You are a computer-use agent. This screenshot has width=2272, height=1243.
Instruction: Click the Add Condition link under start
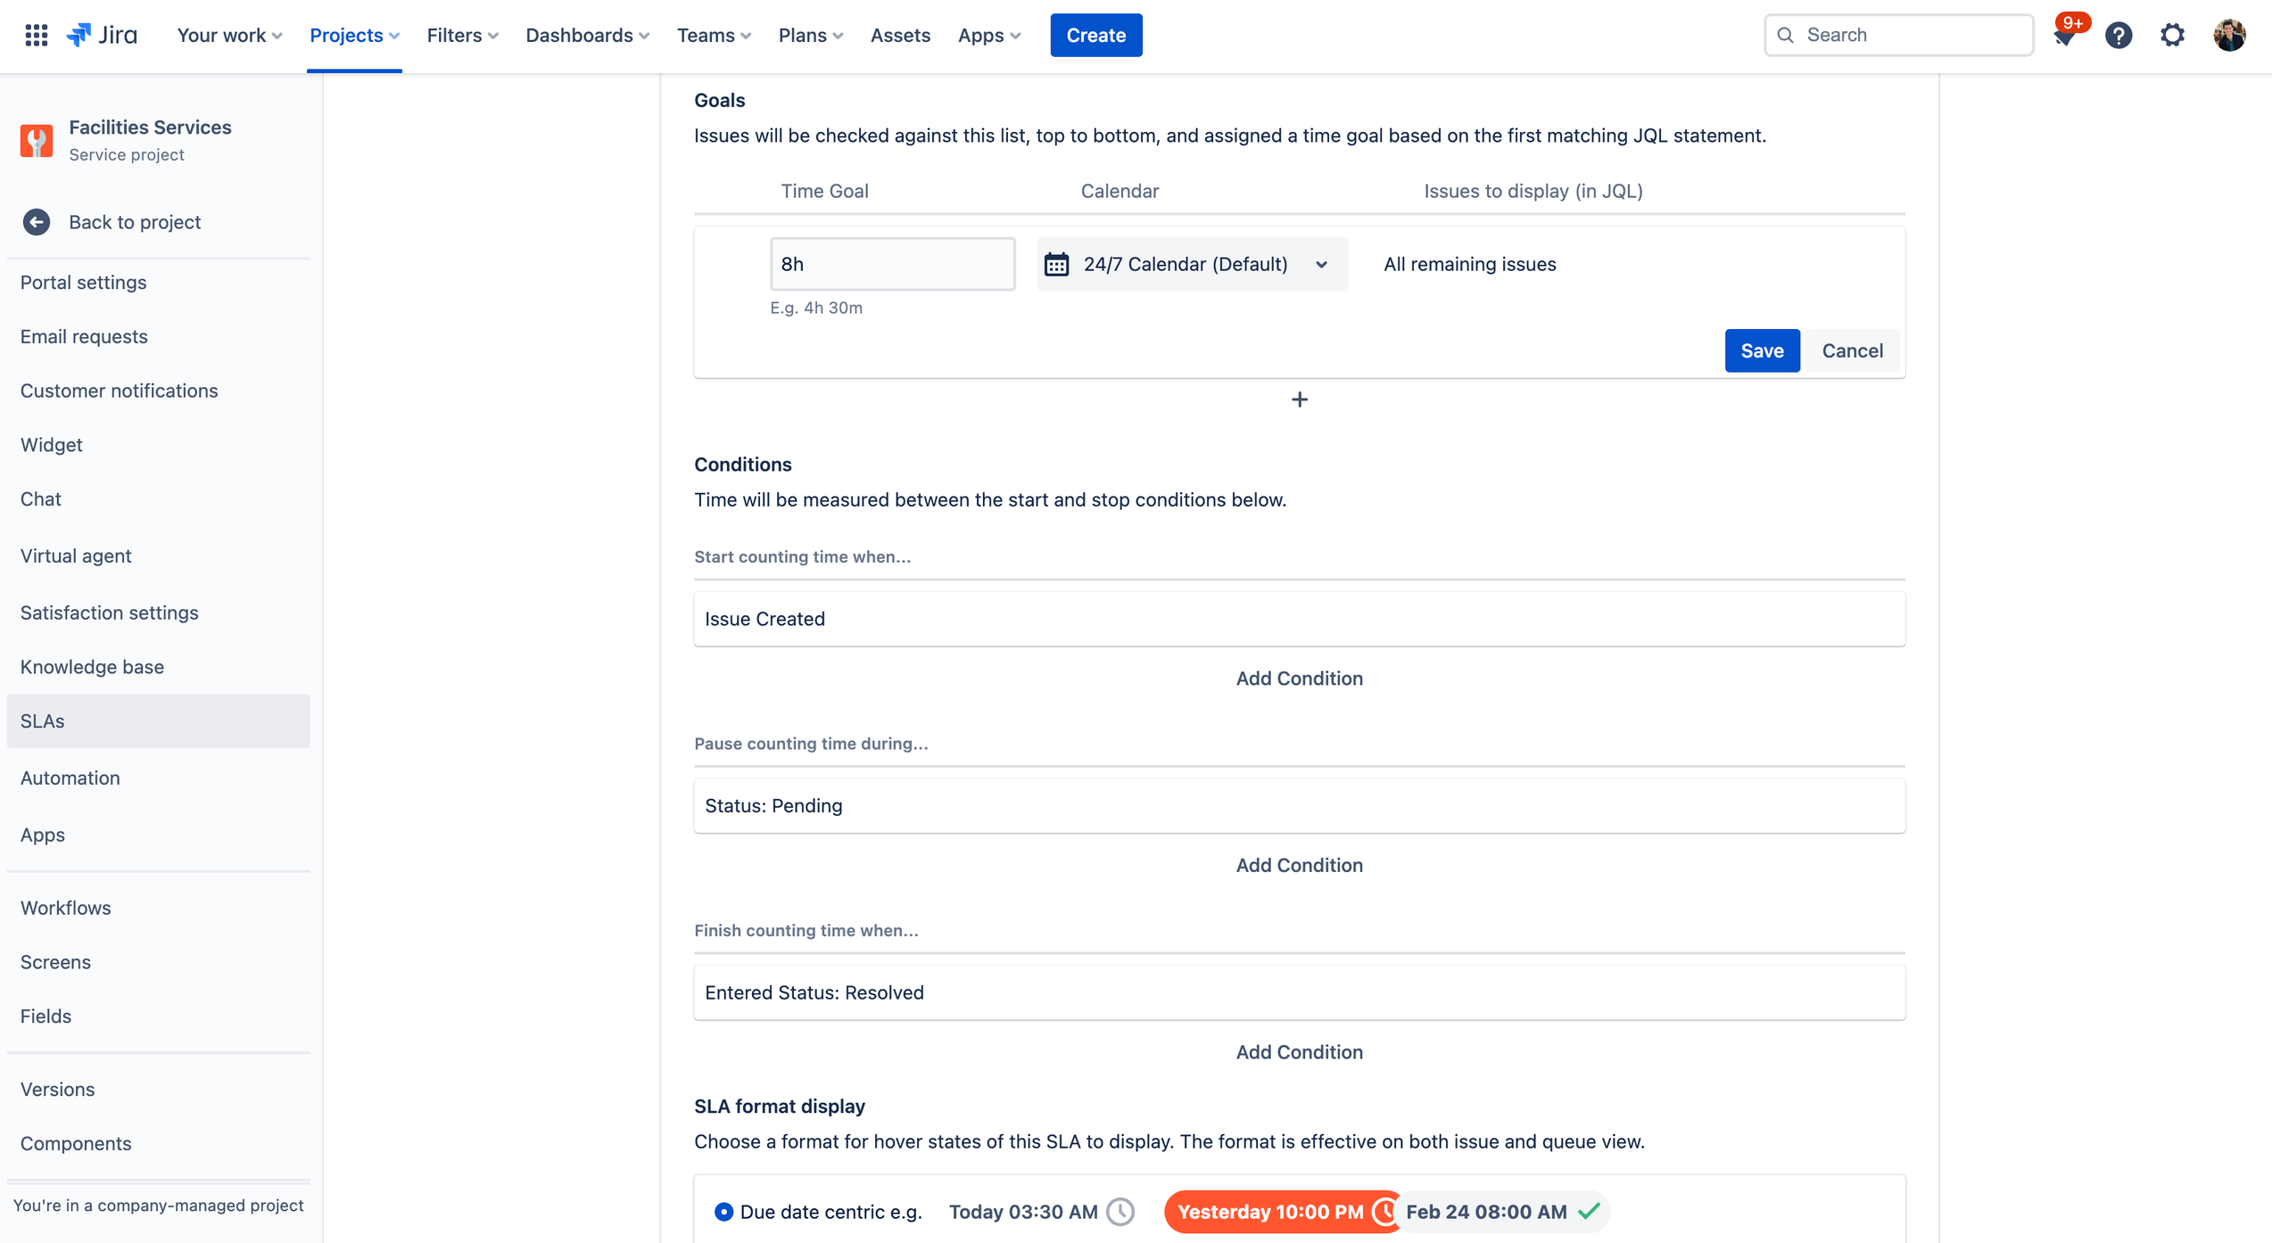point(1300,679)
